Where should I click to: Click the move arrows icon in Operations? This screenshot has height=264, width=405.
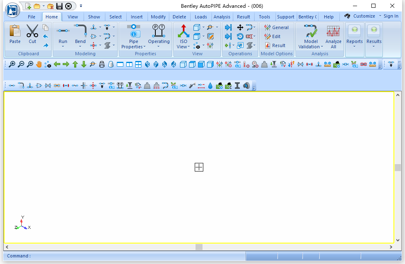pos(240,27)
